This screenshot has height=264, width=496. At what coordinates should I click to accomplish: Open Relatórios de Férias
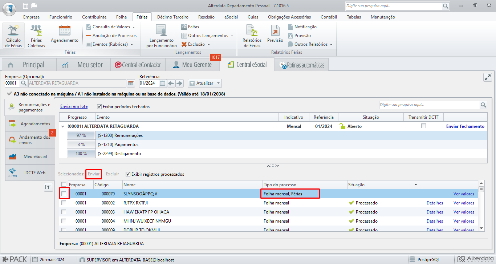(x=252, y=36)
